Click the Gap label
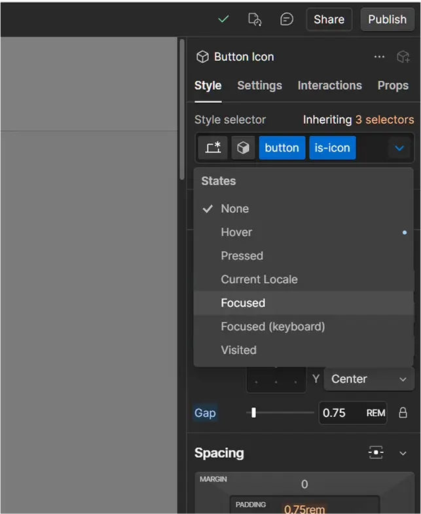The width and height of the screenshot is (421, 514). [205, 413]
